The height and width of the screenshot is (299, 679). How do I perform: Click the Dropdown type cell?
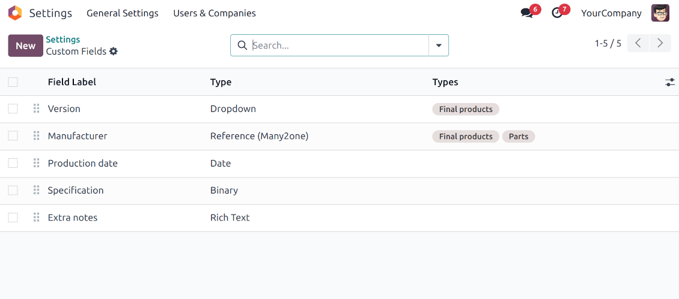pyautogui.click(x=233, y=109)
